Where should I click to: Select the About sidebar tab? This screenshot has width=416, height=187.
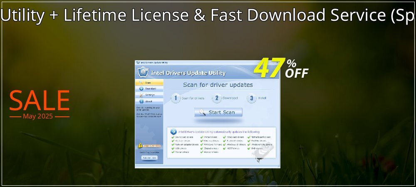coord(149,101)
